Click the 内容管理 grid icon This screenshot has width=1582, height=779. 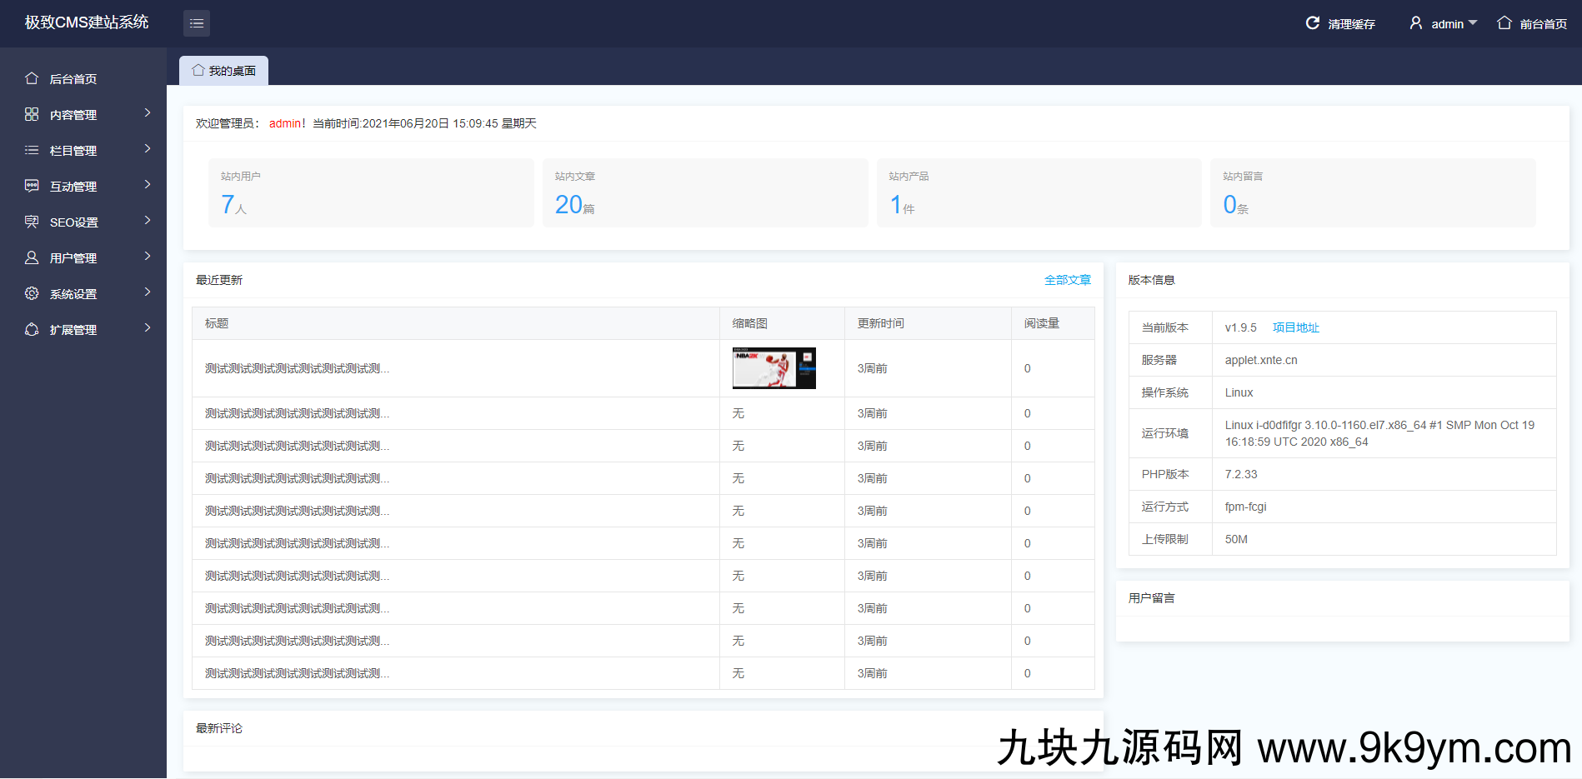click(32, 114)
